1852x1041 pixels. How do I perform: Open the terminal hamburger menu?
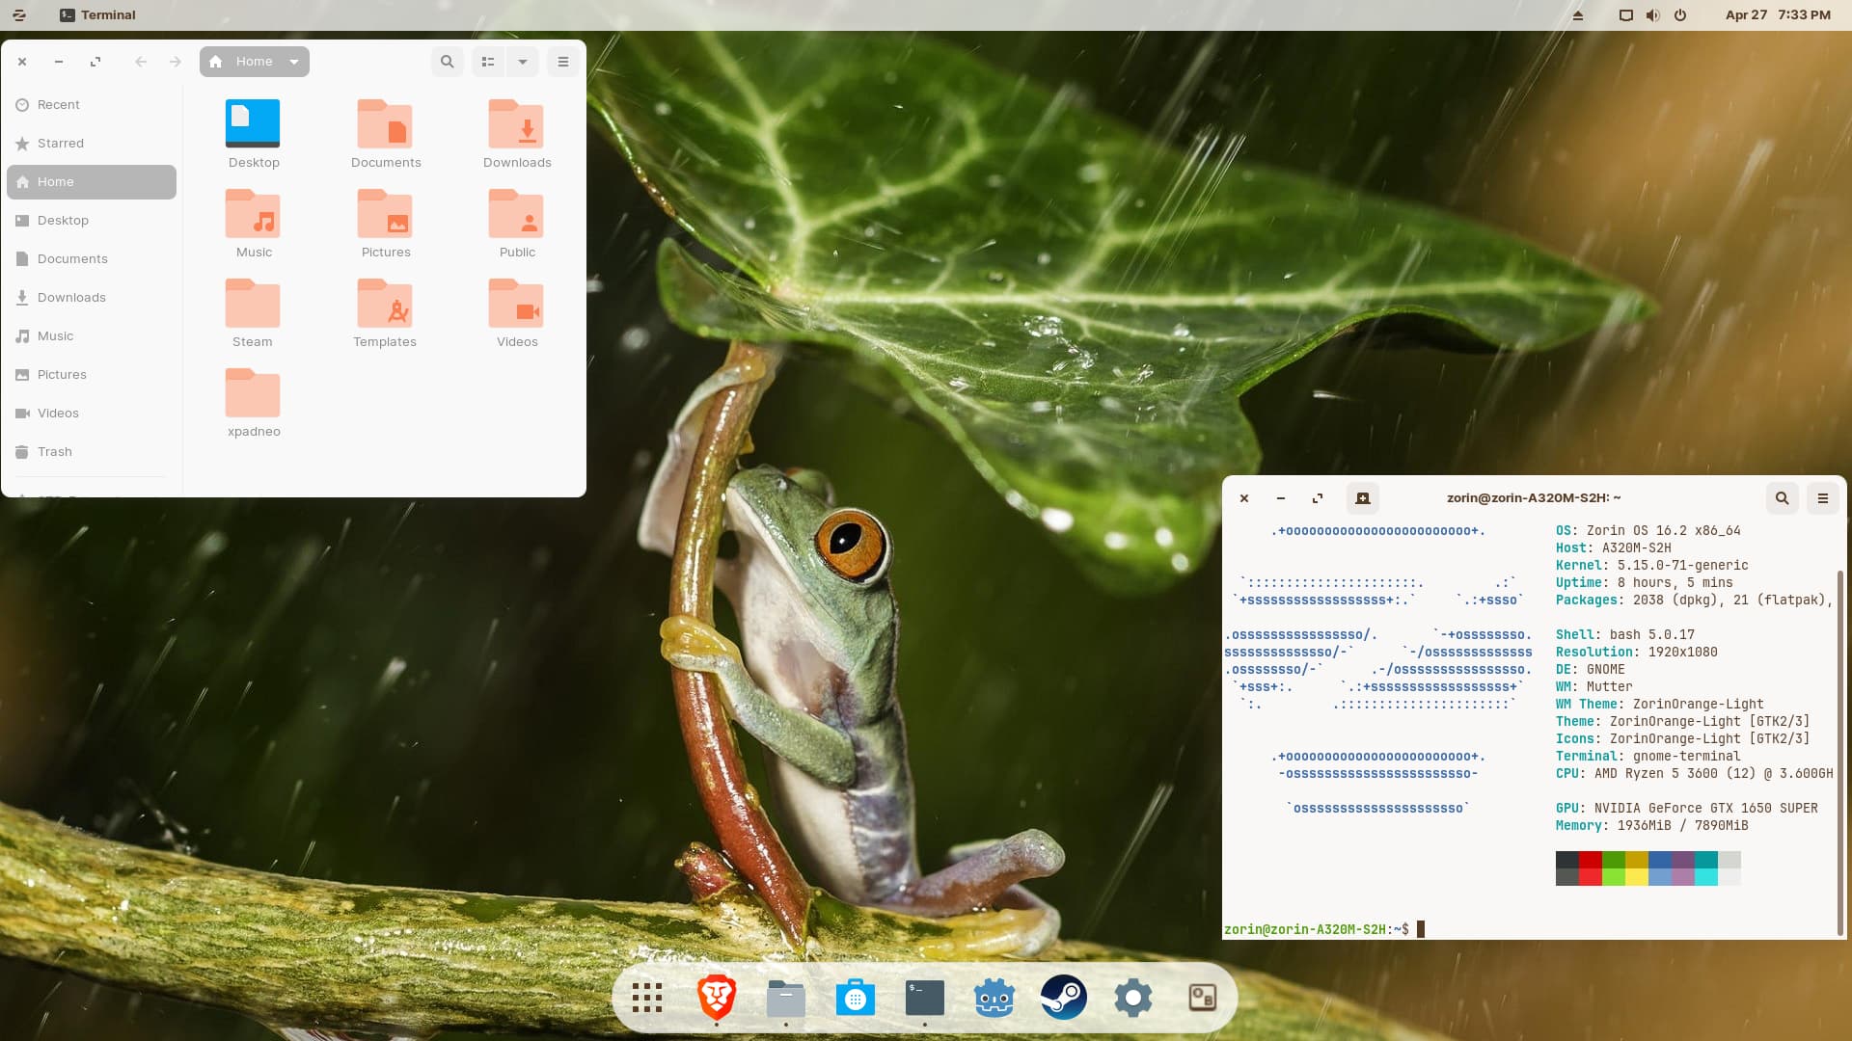pyautogui.click(x=1822, y=498)
